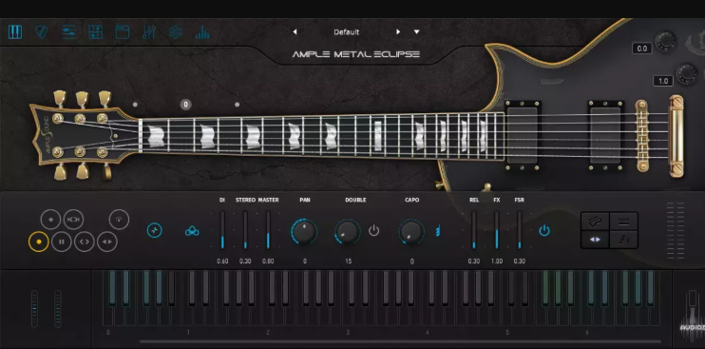Image resolution: width=705 pixels, height=349 pixels.
Task: Click the solid arrows circle button
Action: point(107,242)
